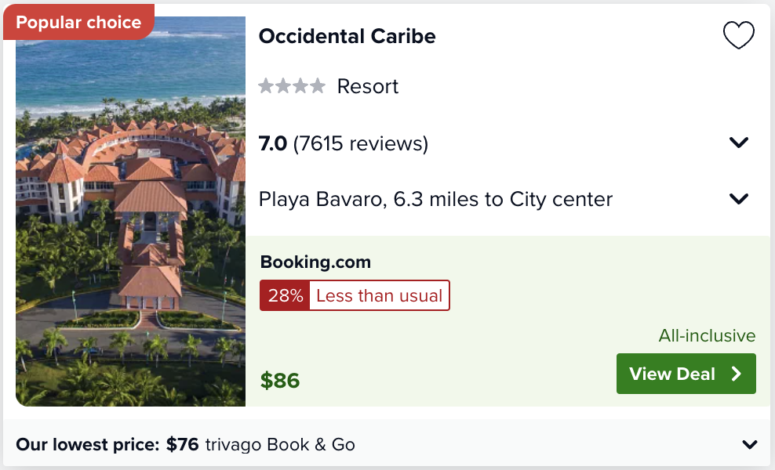Save Occidental Caribe with the heart icon
The width and height of the screenshot is (775, 470).
738,35
